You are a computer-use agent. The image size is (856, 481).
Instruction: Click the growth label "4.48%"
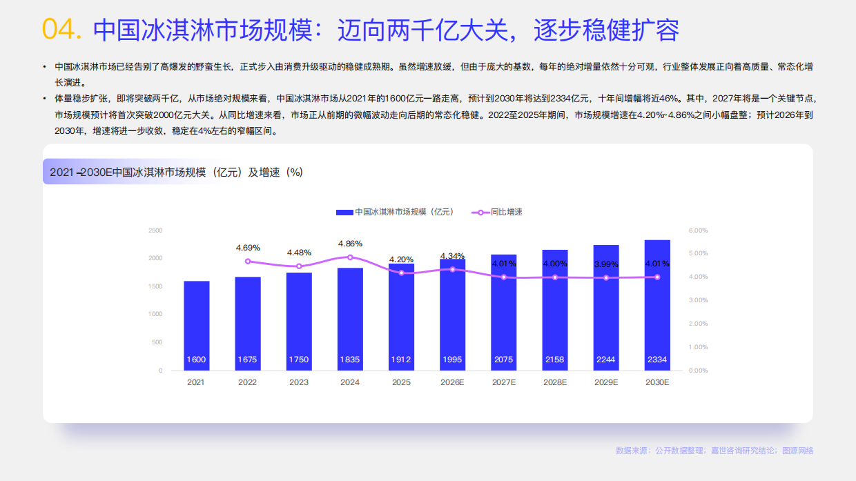point(299,252)
